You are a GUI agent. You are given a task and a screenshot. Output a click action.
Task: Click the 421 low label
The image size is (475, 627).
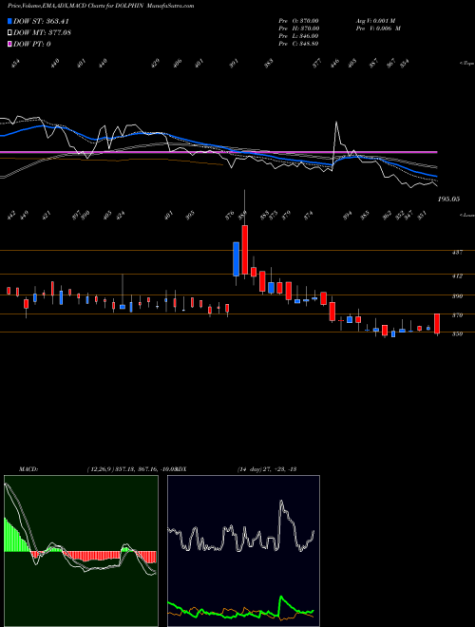click(x=47, y=216)
